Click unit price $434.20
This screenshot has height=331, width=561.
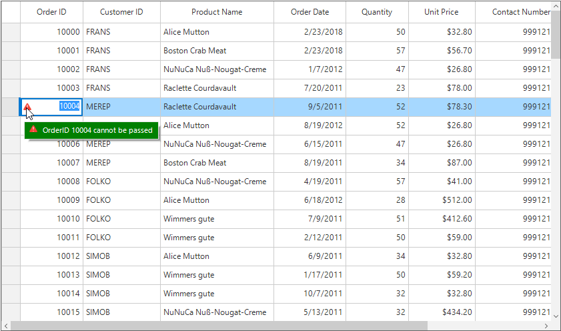point(457,312)
